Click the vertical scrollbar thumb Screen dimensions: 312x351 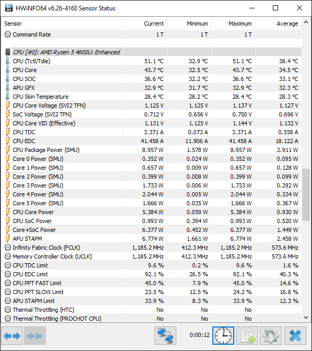click(x=306, y=195)
